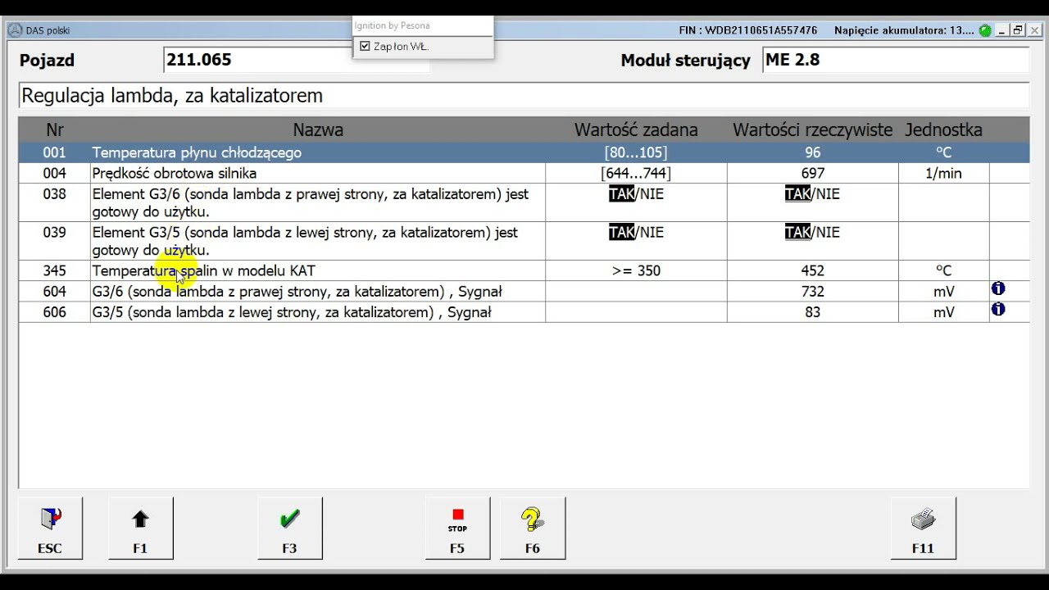Click the Mercedes logo in title bar

pos(15,30)
